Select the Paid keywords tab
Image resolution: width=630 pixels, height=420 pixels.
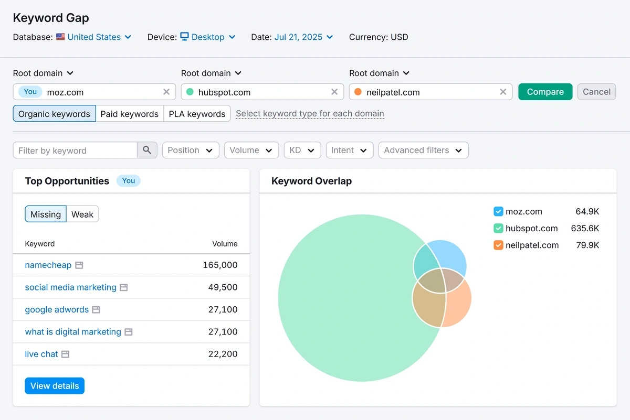[x=130, y=114]
